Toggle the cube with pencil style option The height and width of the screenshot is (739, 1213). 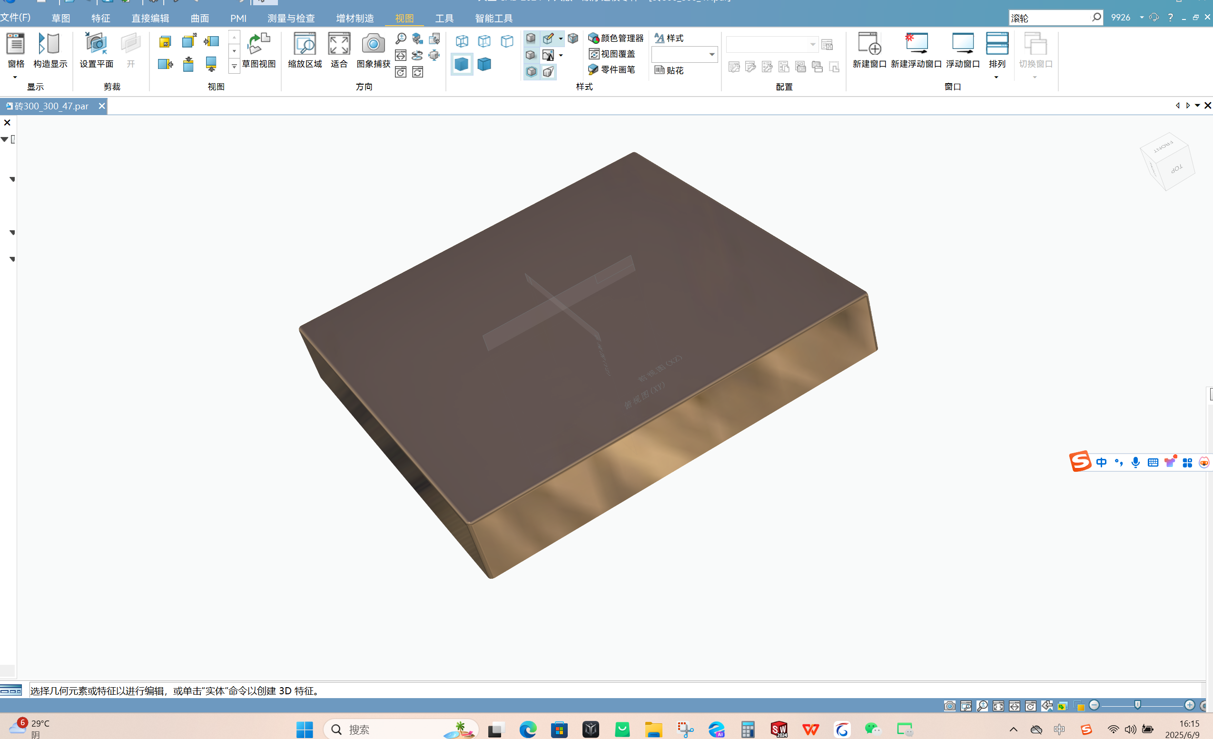pos(548,39)
